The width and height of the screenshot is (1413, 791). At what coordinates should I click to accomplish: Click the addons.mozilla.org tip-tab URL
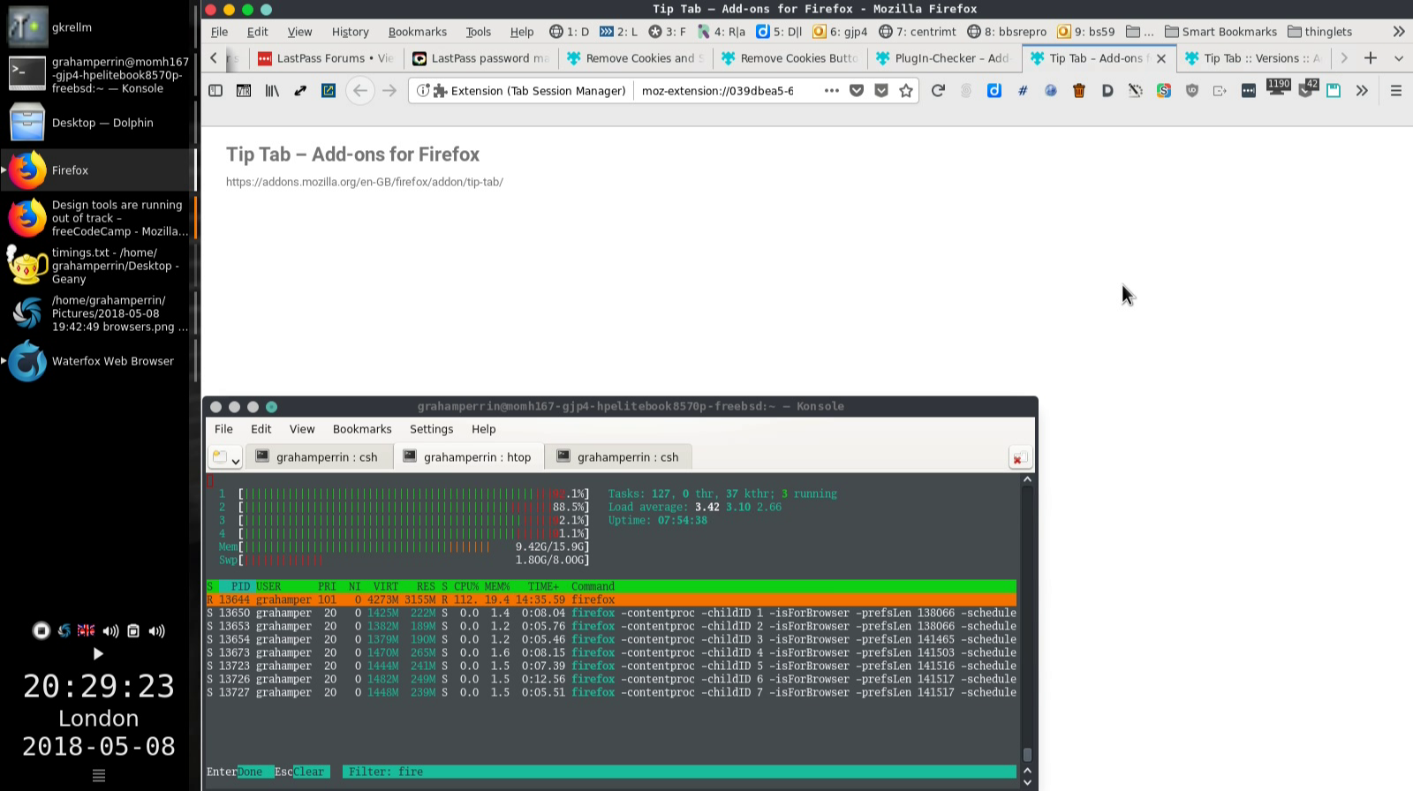pos(365,182)
